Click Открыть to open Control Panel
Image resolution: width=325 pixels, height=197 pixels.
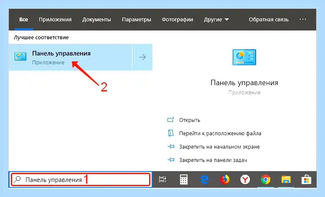click(x=190, y=120)
